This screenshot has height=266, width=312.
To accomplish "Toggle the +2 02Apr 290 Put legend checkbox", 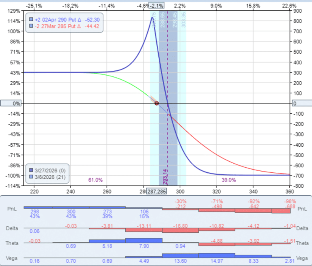I will pos(31,19).
